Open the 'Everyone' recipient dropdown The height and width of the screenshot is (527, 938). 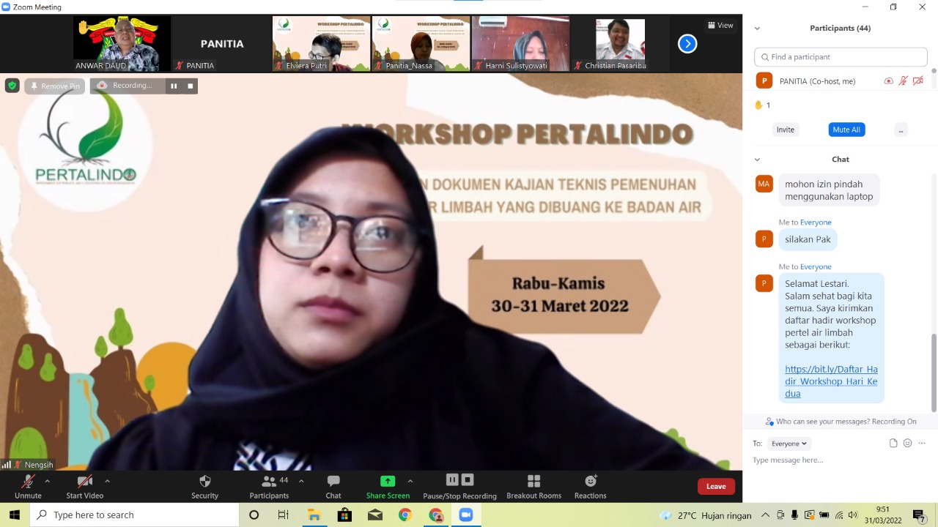789,444
